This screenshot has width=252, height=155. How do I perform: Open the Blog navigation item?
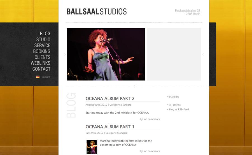point(45,34)
